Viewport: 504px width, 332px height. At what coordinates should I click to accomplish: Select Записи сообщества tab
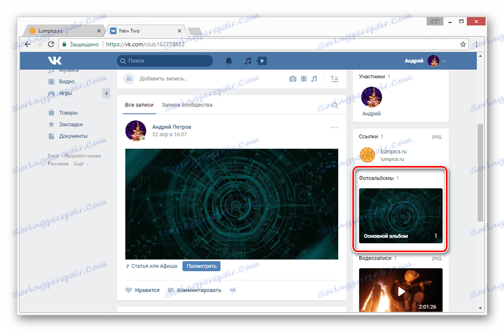point(187,105)
